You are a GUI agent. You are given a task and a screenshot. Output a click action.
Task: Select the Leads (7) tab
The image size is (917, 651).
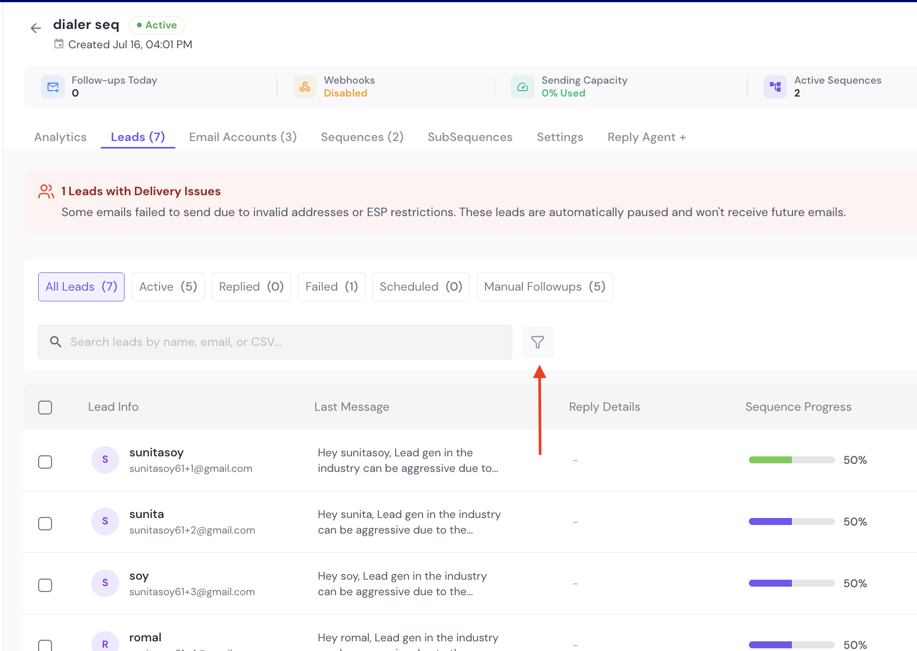pos(138,137)
